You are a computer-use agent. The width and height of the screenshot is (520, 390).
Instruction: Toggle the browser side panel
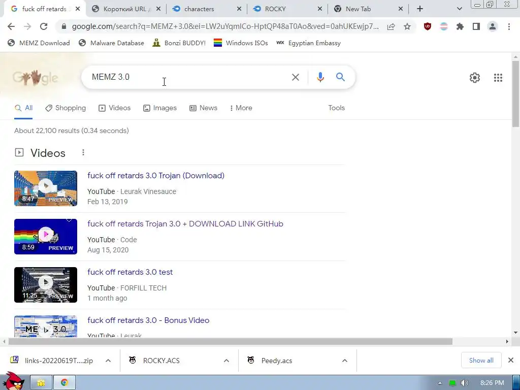[x=476, y=26]
